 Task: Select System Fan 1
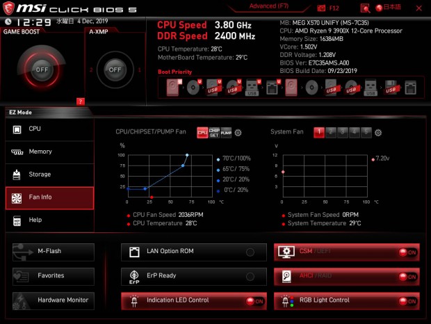319,132
